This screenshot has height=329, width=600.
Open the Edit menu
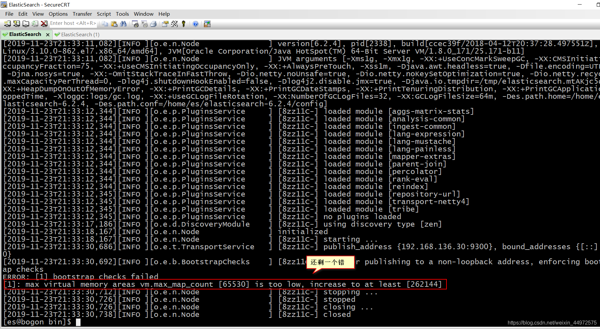pos(23,14)
